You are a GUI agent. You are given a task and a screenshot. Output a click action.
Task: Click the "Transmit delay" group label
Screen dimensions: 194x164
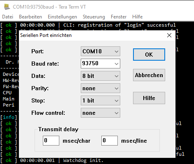pos(58,129)
